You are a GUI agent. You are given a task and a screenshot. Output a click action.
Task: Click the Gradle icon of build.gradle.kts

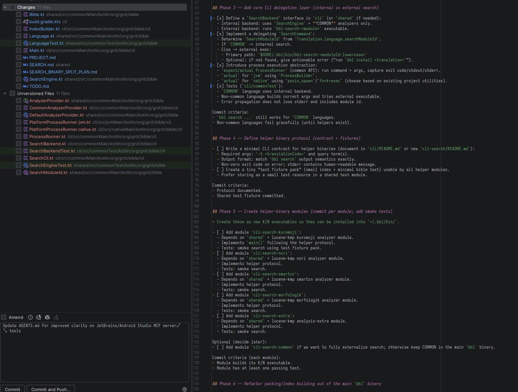point(26,22)
